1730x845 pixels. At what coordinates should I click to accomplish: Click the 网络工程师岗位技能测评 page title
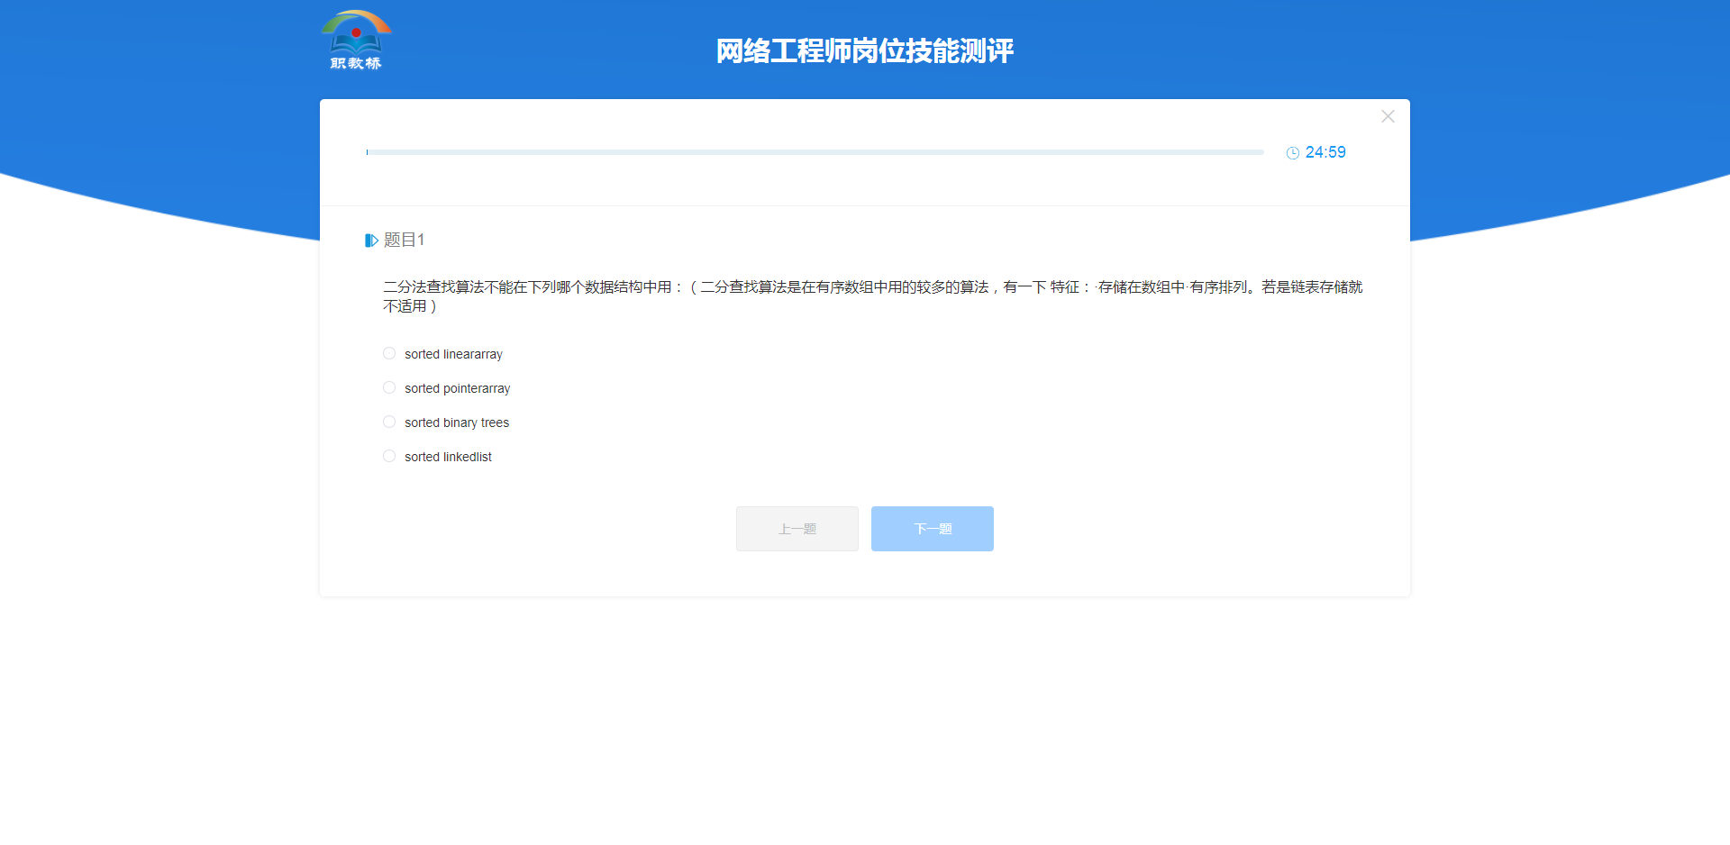[x=864, y=51]
